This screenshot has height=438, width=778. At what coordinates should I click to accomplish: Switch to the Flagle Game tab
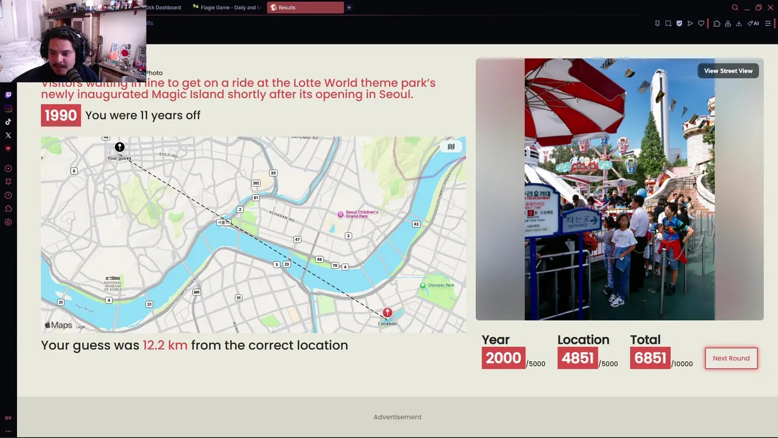pos(227,7)
